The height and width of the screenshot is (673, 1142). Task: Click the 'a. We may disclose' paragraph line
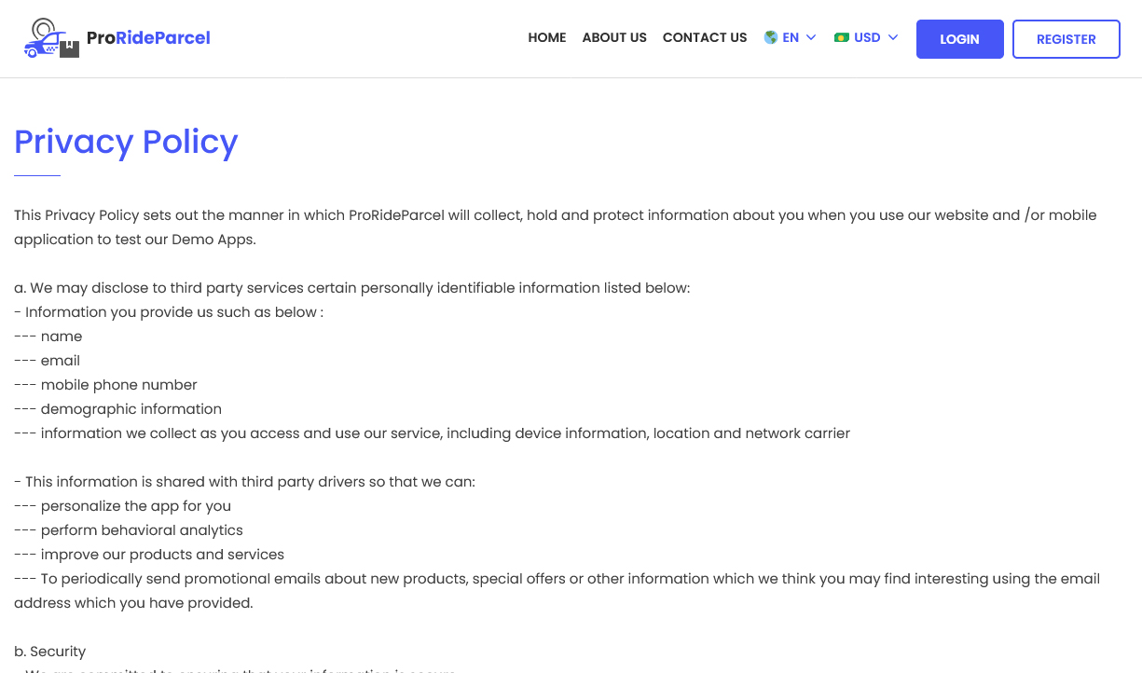pos(352,288)
